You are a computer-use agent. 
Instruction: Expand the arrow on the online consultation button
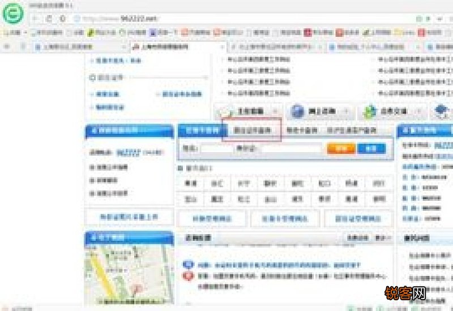[346, 111]
